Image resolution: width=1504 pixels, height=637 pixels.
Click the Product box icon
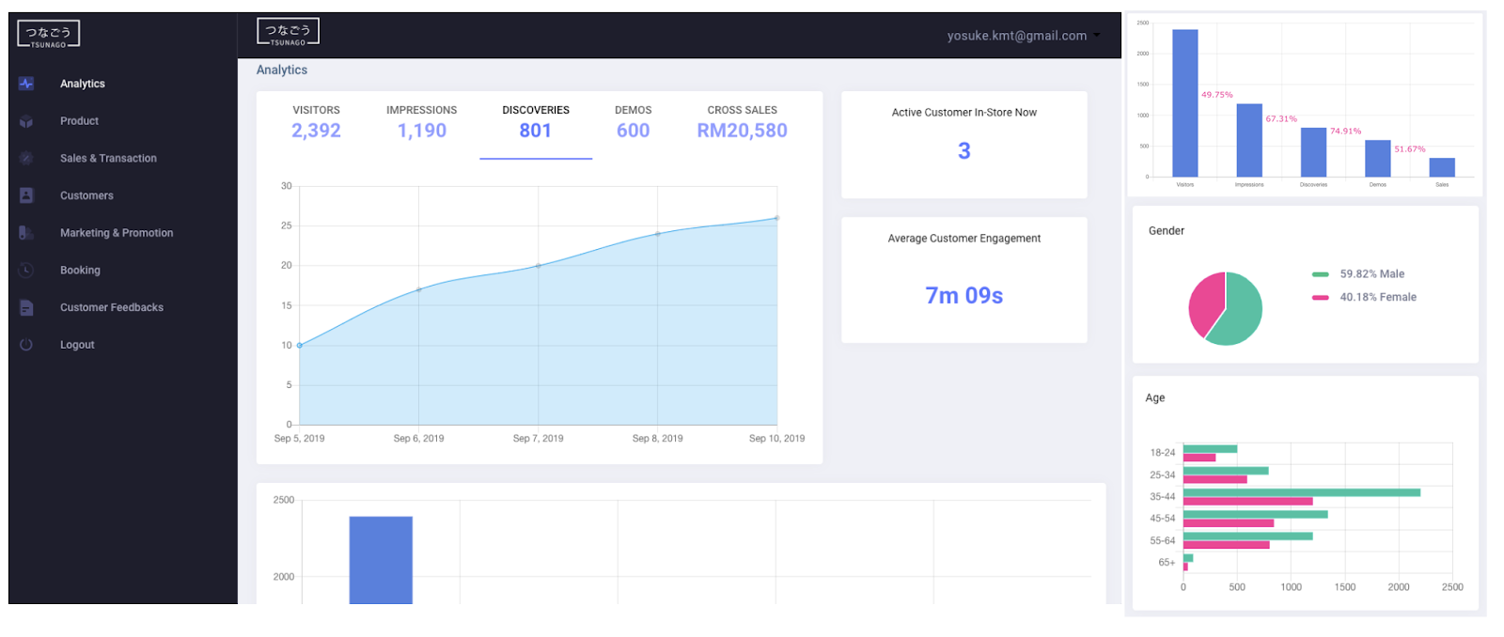pyautogui.click(x=26, y=121)
